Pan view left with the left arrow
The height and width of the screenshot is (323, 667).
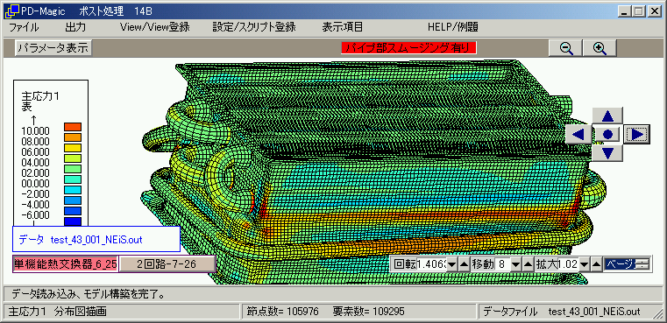coord(578,134)
